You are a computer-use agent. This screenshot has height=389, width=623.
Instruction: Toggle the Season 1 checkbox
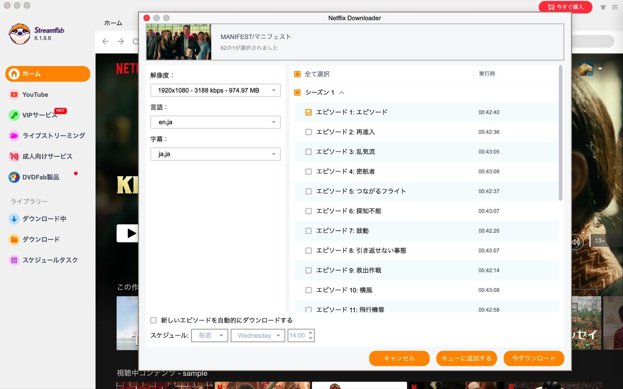coord(297,92)
